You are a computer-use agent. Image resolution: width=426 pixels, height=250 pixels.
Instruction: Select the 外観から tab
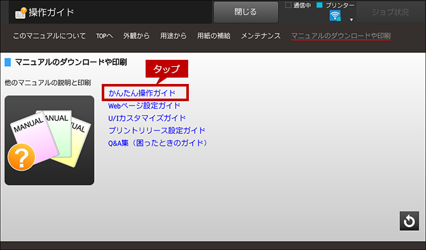coord(137,36)
